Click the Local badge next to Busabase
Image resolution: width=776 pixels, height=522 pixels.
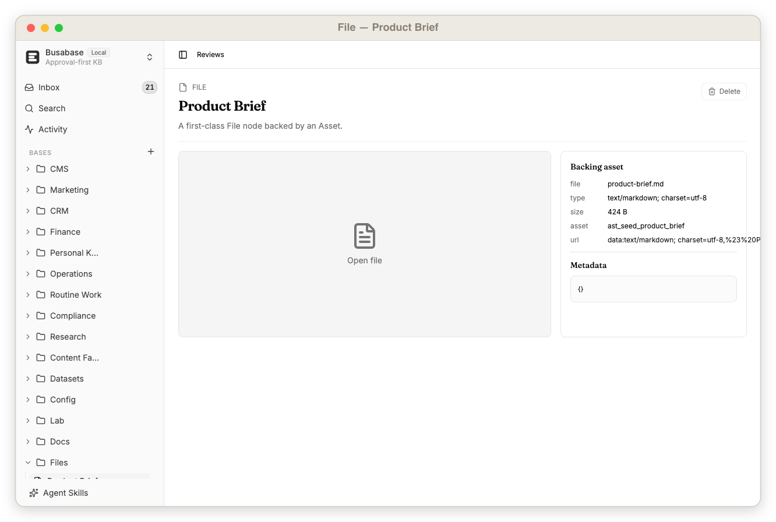[98, 52]
